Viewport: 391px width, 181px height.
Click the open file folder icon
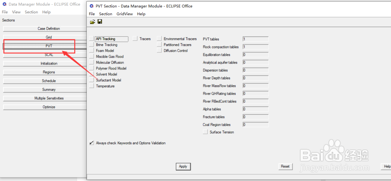click(93, 22)
